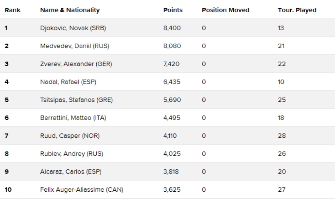Click the 3,818 points cell

171,172
